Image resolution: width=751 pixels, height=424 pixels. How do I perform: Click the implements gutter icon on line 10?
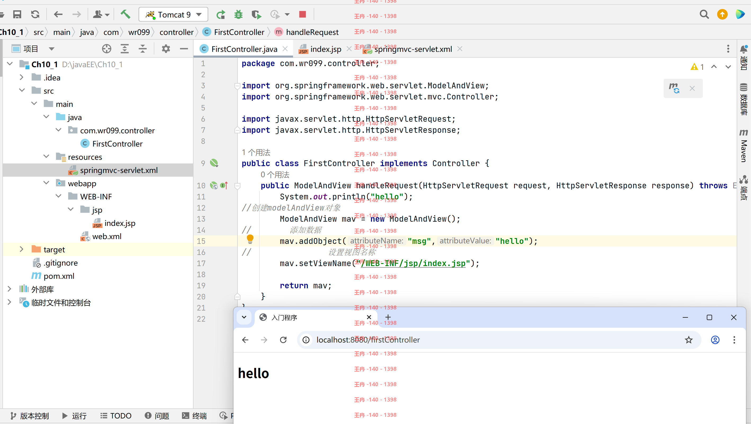pyautogui.click(x=224, y=185)
